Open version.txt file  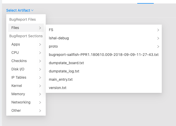point(57,88)
